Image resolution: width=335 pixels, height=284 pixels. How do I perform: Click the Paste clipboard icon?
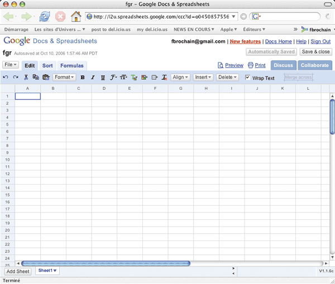point(46,78)
